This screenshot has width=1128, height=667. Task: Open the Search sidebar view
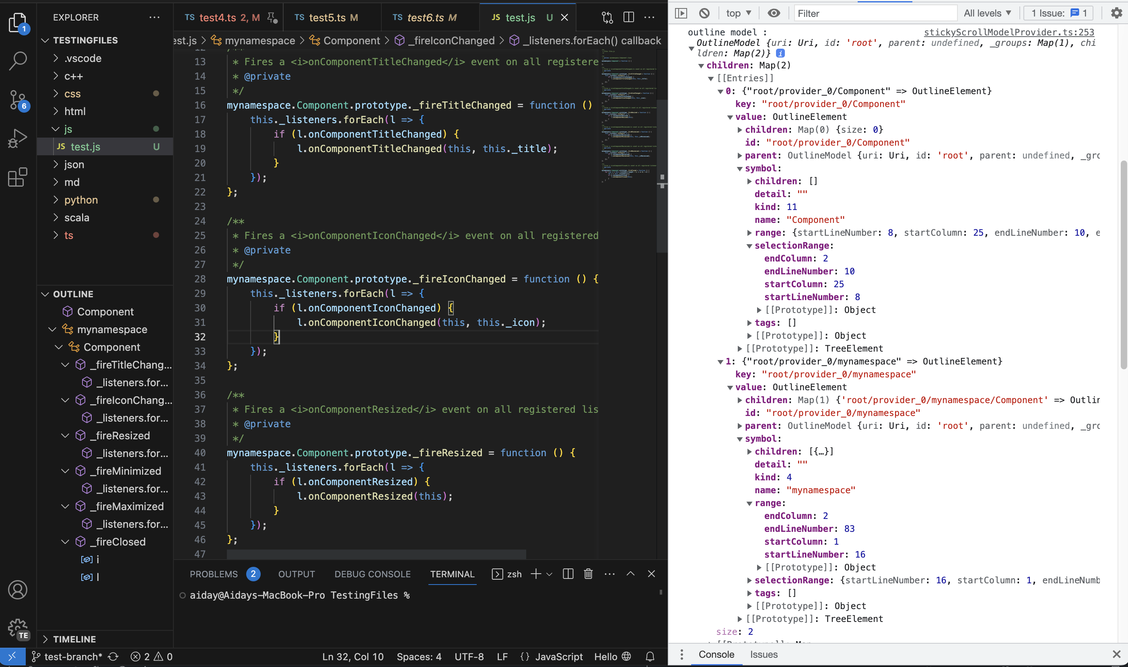pyautogui.click(x=18, y=60)
